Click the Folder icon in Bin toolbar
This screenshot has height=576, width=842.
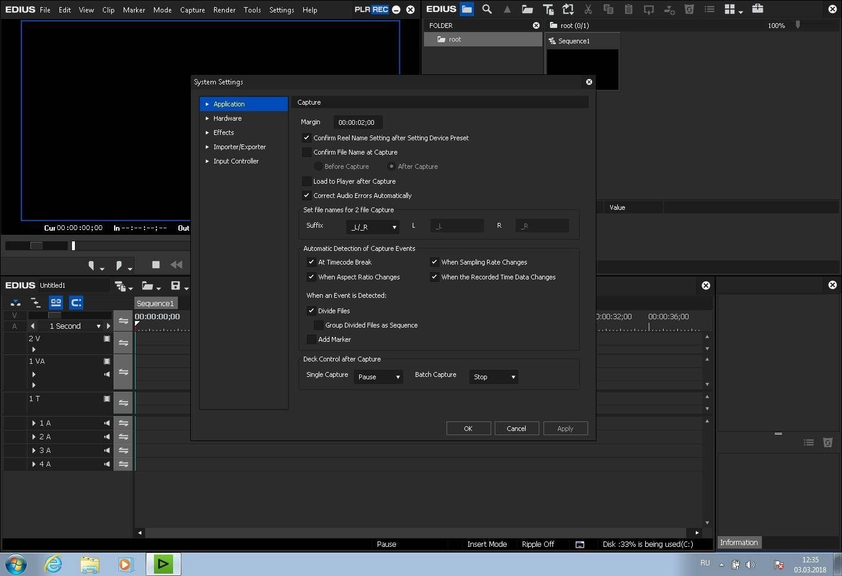(x=467, y=9)
